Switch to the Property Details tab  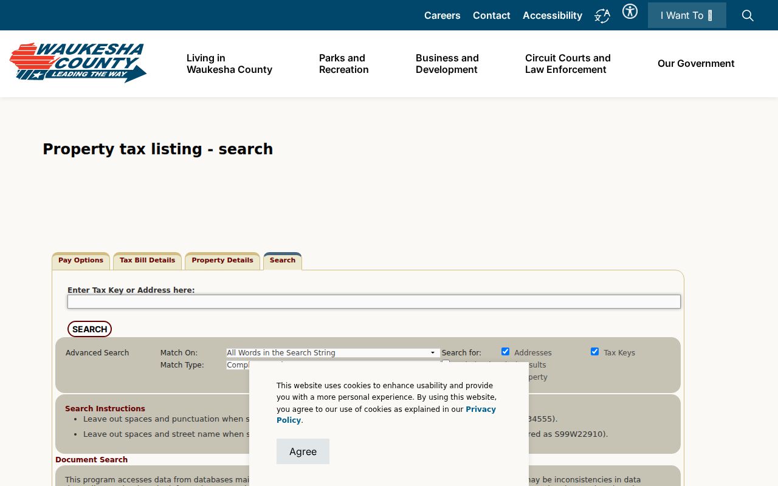pyautogui.click(x=222, y=261)
